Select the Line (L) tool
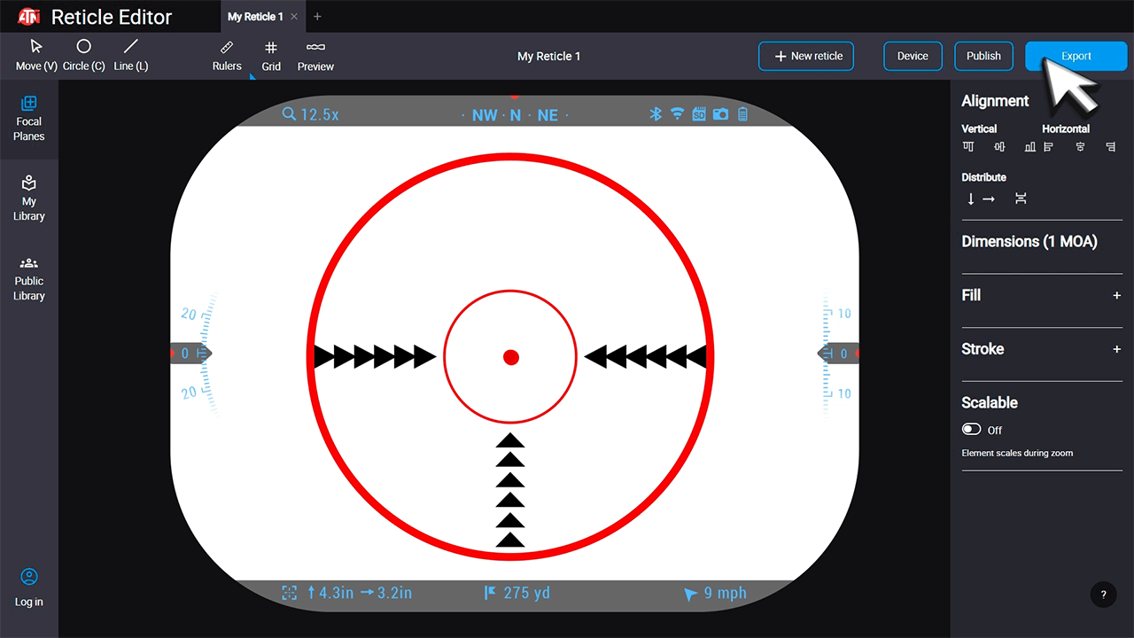Screen dimensions: 1134x638 (x=131, y=55)
